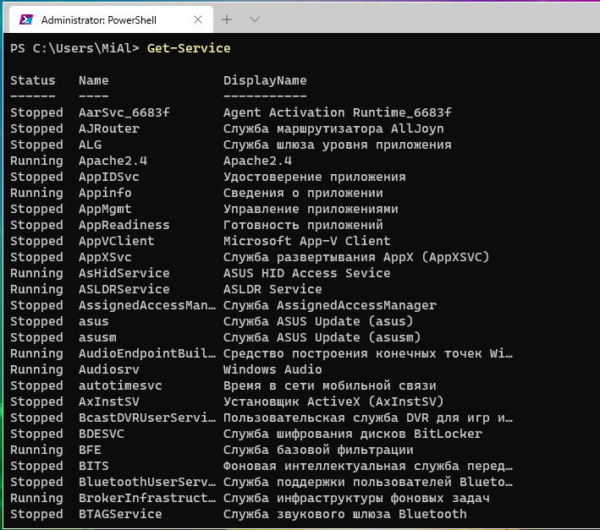Click the Appinfo service name

[105, 193]
